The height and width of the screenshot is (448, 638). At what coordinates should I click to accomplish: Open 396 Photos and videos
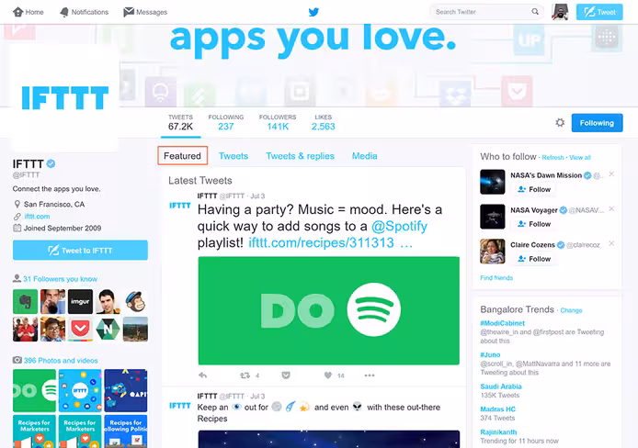(x=61, y=360)
